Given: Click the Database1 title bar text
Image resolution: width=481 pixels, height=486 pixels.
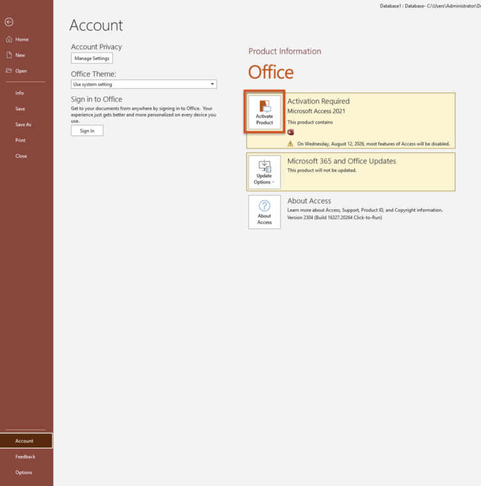Looking at the screenshot, I should pos(430,6).
